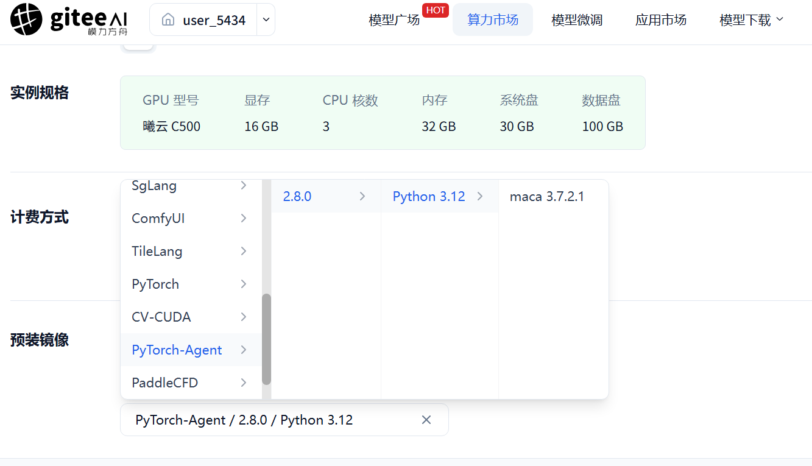
Task: Expand the ComfyUI image option
Action: (191, 218)
